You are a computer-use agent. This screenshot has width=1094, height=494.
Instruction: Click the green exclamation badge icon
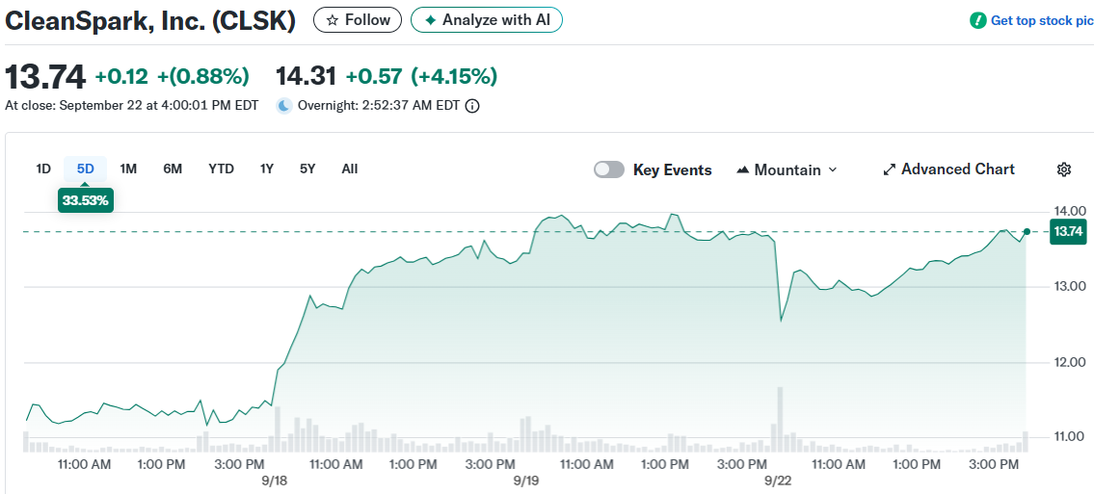(978, 21)
